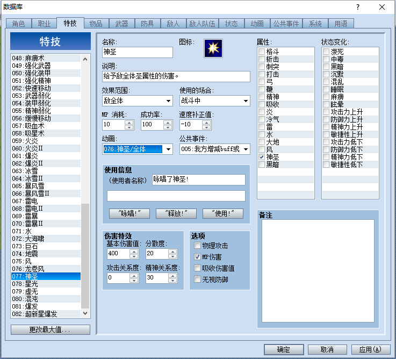Viewport: 396px width, 359px height.
Task: Open the 公共事件 tab
Action: 286,24
